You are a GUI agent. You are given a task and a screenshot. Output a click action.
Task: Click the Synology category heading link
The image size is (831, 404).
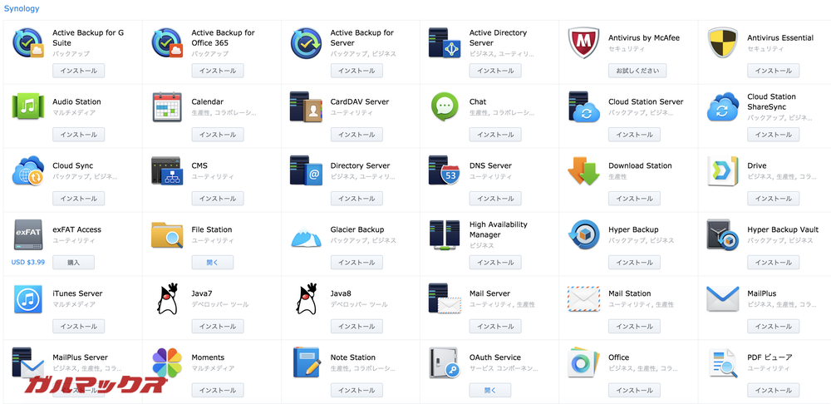22,8
